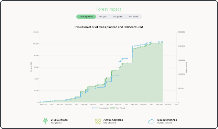Image resolution: width=218 pixels, height=129 pixels.
Task: Click the 2.500.000 right axis label
Action: point(181,32)
